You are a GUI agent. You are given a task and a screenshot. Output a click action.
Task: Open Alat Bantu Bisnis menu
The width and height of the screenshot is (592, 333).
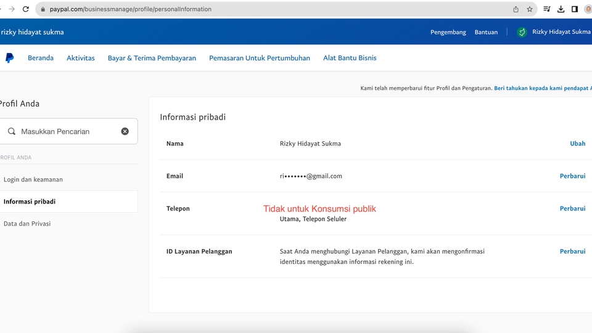point(350,58)
